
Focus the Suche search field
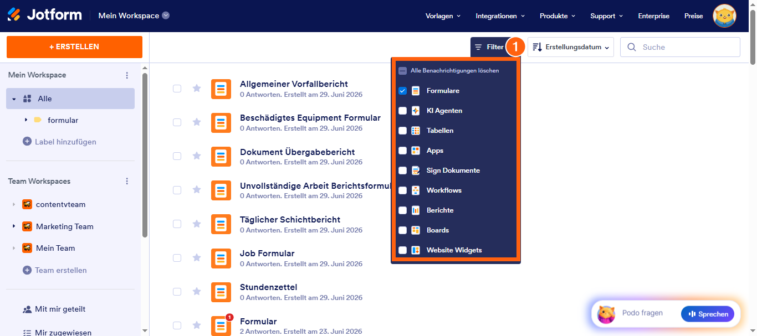point(680,47)
